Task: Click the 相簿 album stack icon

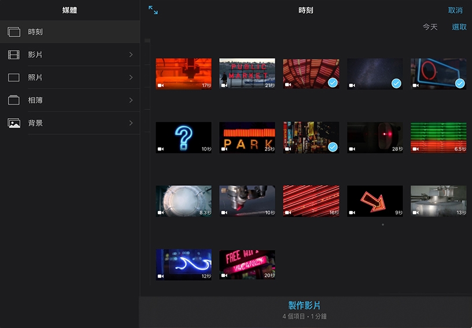Action: 14,100
